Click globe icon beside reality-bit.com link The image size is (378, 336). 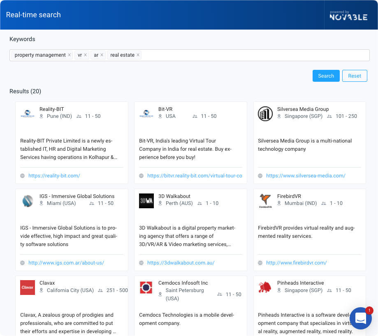23,176
